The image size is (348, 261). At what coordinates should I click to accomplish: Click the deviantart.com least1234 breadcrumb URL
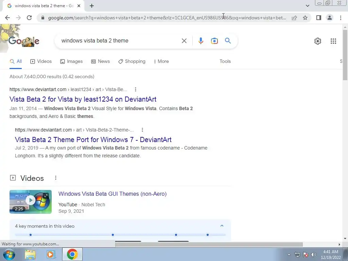point(68,89)
